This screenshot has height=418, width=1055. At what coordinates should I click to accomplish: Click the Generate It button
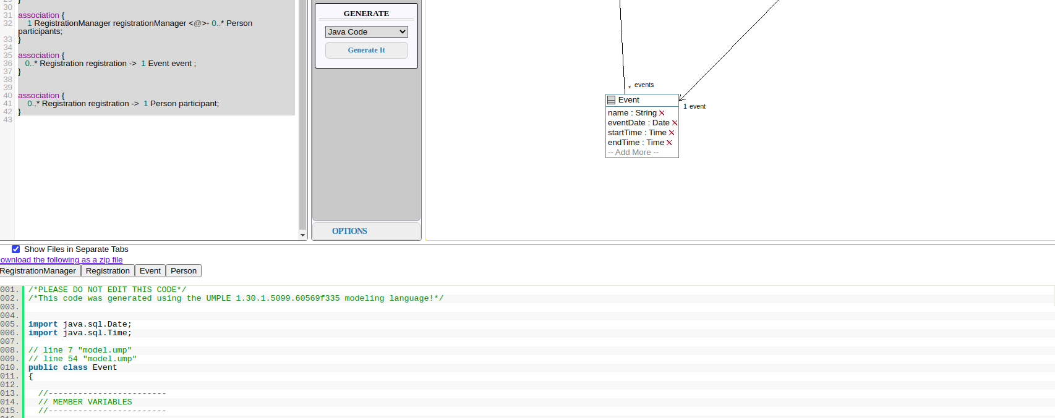coord(367,50)
